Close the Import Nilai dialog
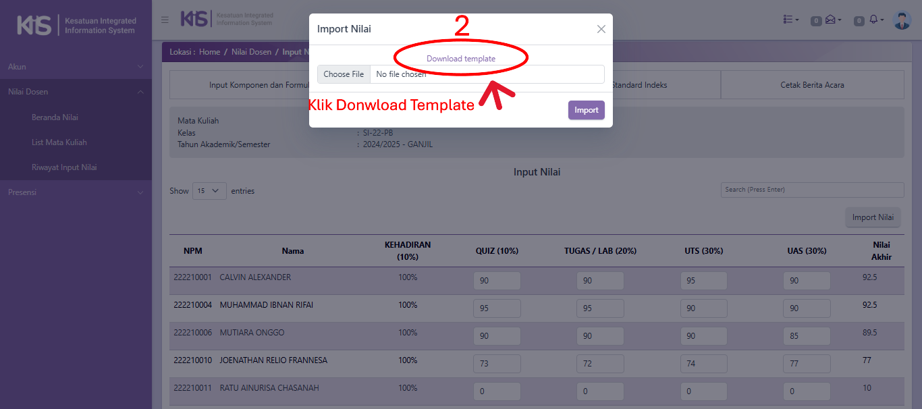922x409 pixels. pos(601,29)
